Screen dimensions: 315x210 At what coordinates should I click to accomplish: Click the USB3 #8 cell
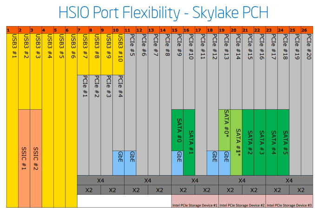pyautogui.click(x=95, y=54)
